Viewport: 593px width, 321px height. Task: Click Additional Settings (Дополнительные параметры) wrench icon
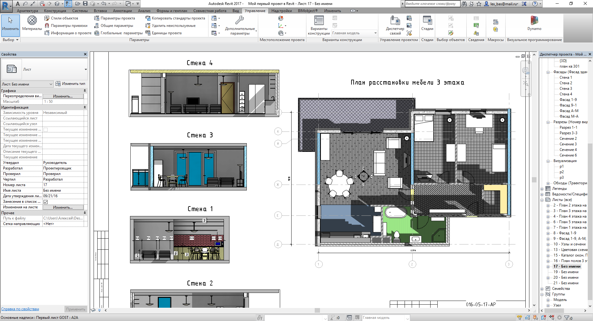coord(240,21)
